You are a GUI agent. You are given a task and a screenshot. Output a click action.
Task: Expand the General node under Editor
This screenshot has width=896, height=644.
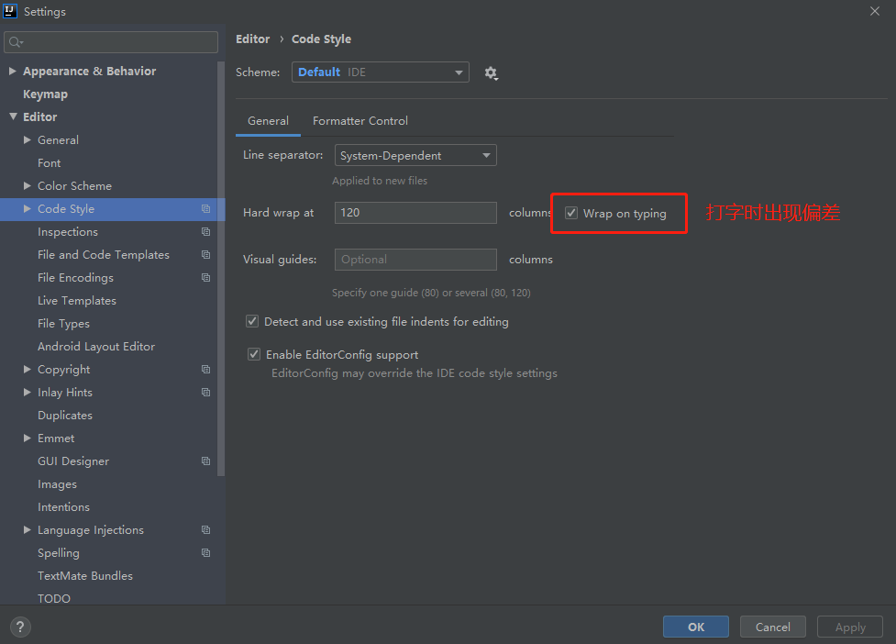click(x=27, y=140)
